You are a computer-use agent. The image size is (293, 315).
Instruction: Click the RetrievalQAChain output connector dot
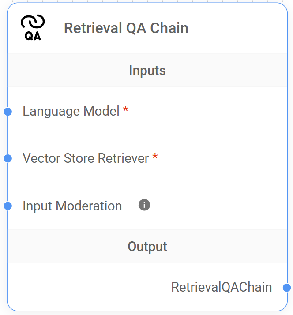287,288
